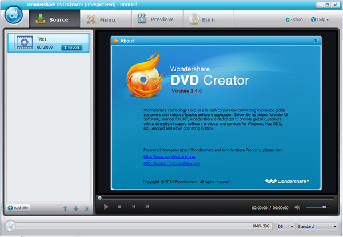Click the copyright 2014 Wondershare text
Viewport: 343px width, 237px height.
click(187, 182)
